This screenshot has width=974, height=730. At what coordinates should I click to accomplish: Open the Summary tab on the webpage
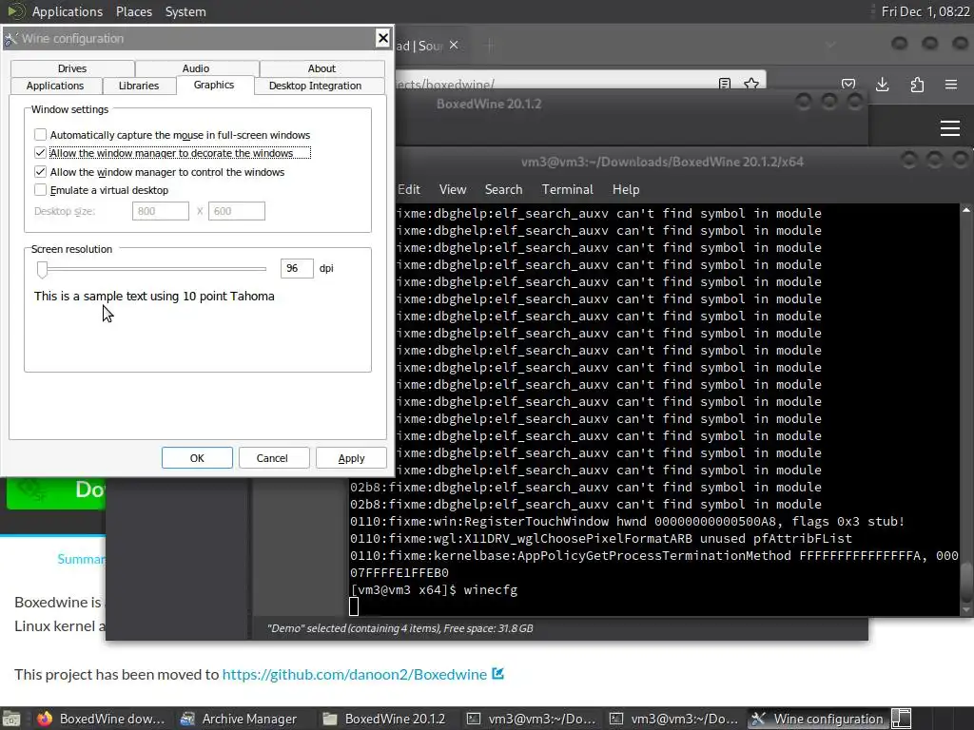82,559
